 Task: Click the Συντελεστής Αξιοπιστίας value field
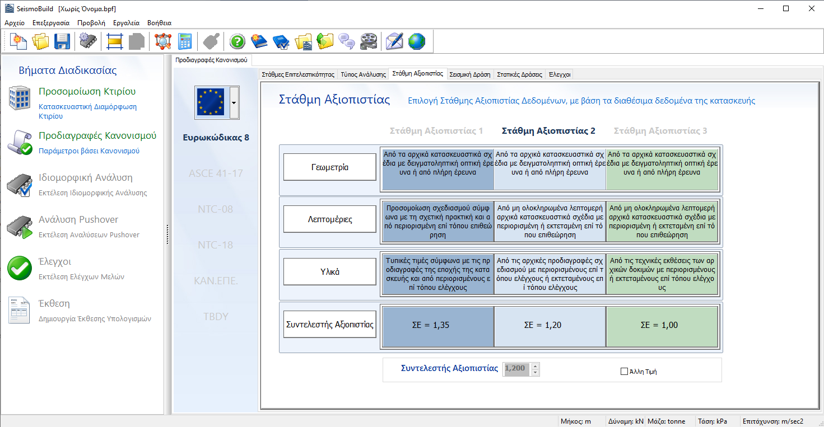516,369
